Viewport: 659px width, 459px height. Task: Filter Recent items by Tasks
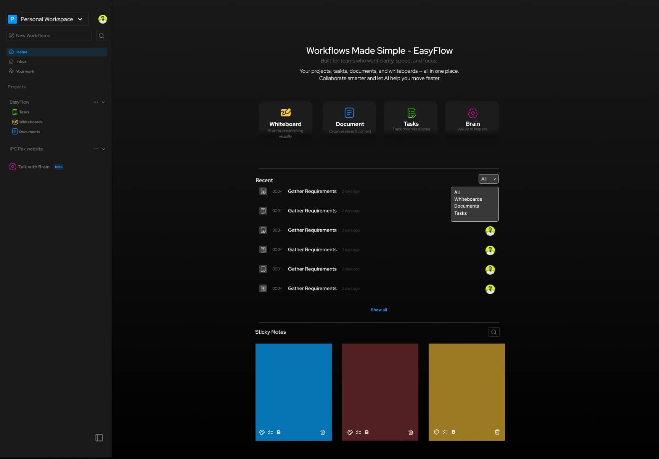click(460, 213)
